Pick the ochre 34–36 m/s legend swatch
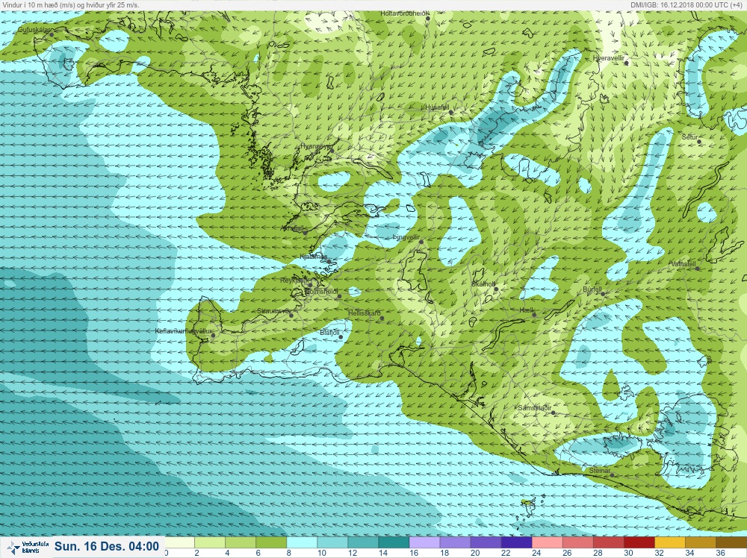 701,542
